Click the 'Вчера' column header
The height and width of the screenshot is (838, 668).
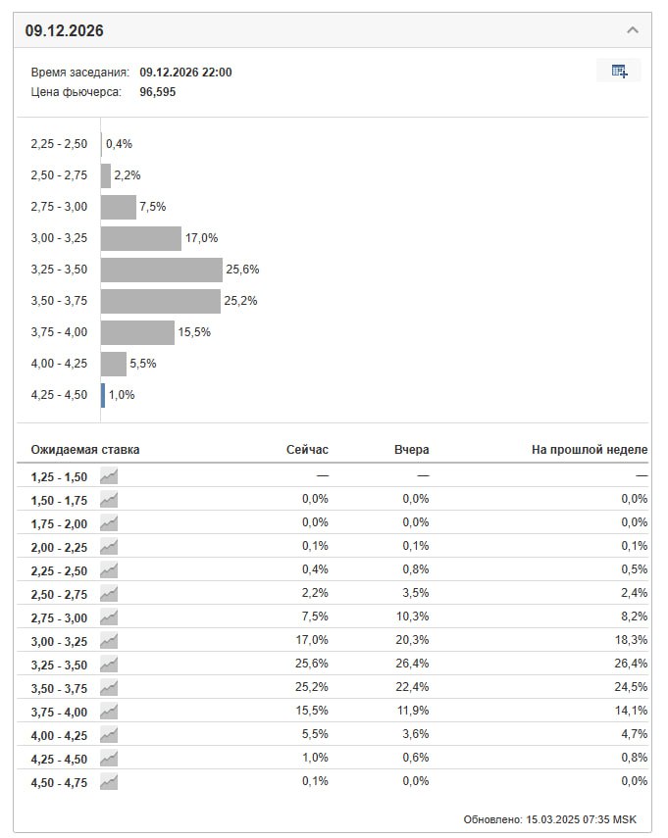coord(411,450)
